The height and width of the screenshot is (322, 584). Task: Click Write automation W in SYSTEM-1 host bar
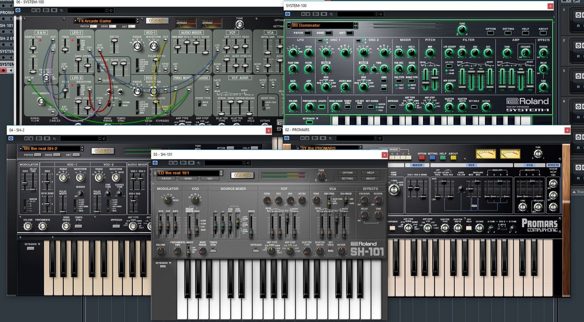(308, 14)
